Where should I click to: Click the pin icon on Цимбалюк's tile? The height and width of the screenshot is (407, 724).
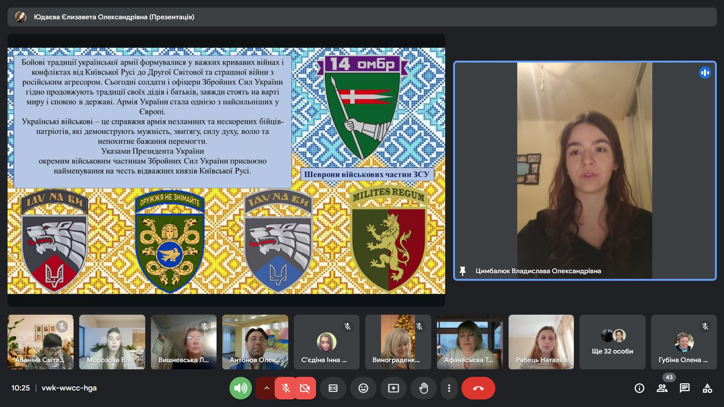point(463,271)
